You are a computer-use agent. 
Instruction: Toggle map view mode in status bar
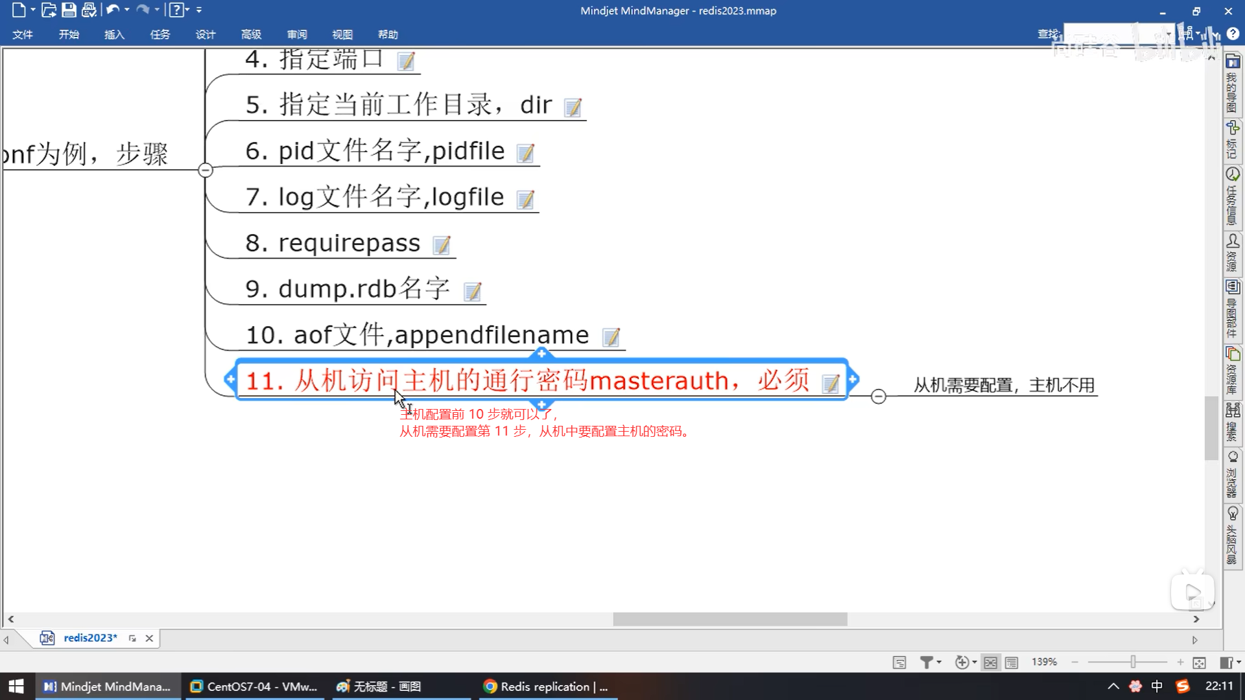coord(990,662)
